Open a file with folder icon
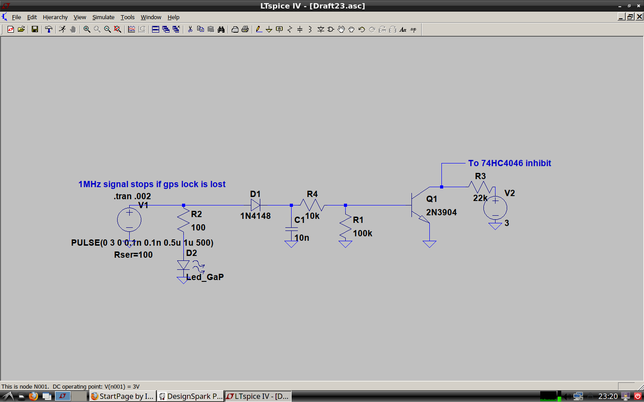The width and height of the screenshot is (644, 402). (21, 29)
